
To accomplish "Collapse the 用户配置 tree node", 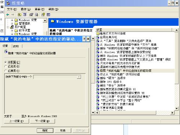I will [x=8, y=27].
